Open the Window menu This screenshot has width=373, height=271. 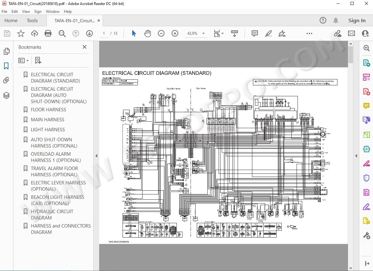click(x=53, y=12)
